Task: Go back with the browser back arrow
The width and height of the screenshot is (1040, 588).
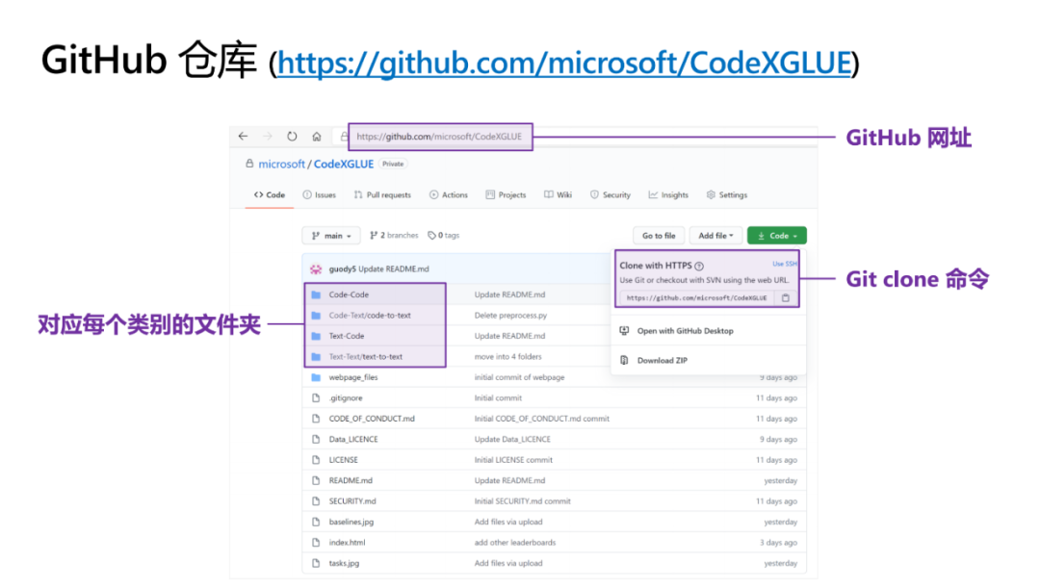Action: [x=243, y=136]
